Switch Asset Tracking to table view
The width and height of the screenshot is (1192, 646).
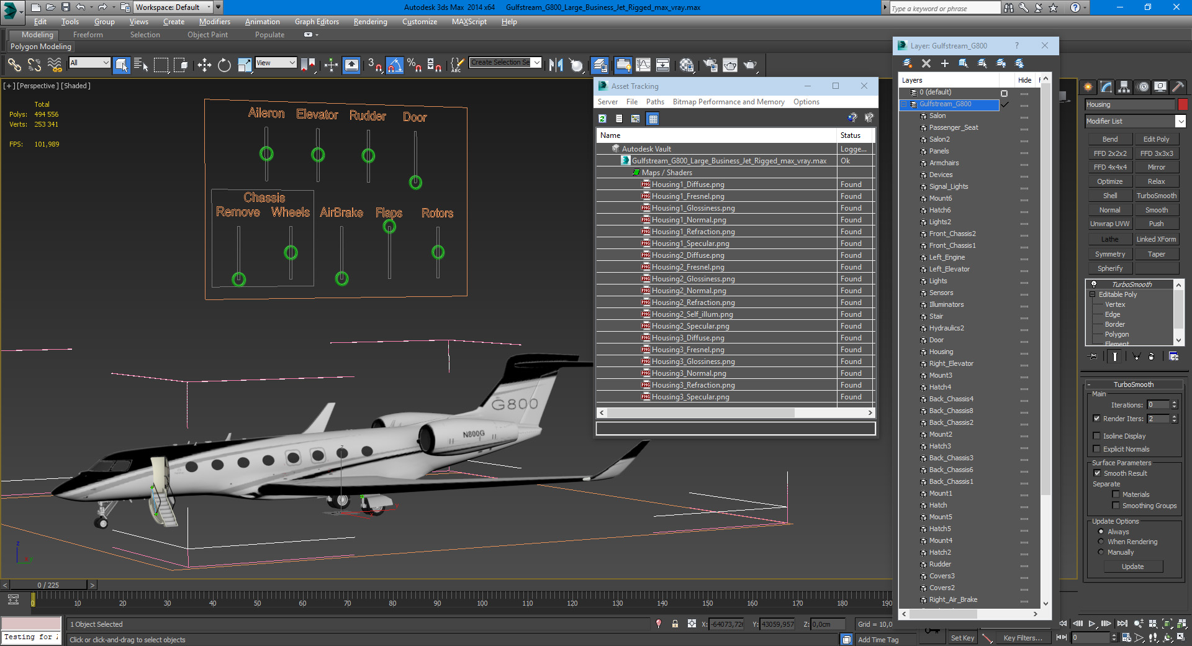pyautogui.click(x=652, y=119)
